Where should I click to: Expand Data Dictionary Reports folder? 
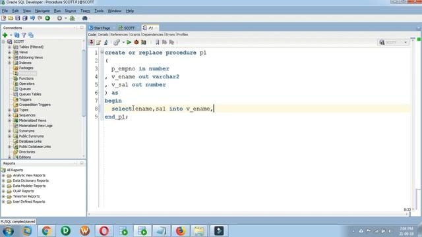(3, 180)
